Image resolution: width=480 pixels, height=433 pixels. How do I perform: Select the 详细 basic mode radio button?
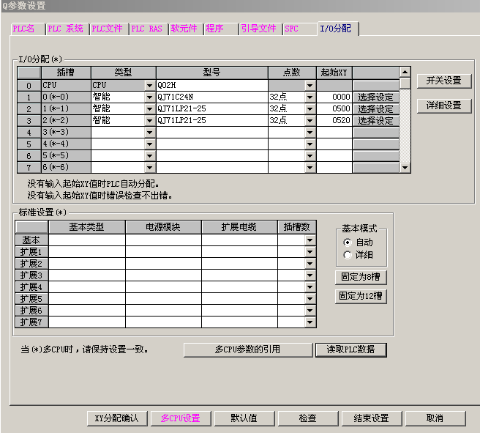[347, 255]
